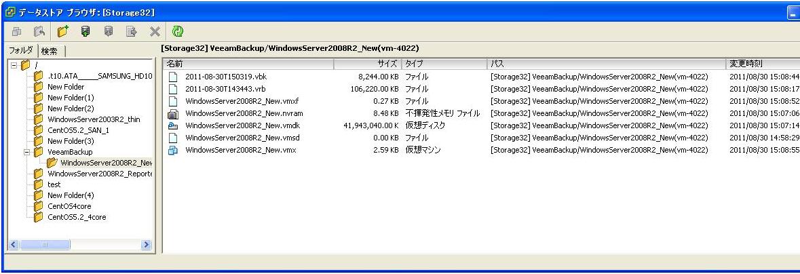The height and width of the screenshot is (274, 800).
Task: Click the move/export file toolbar icon
Action: tap(132, 32)
